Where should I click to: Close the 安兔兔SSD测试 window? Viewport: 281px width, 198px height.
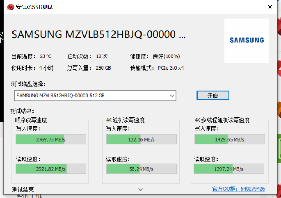click(271, 7)
